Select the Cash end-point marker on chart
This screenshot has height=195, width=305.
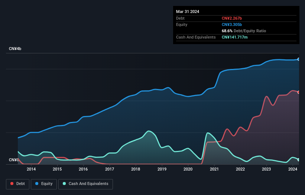(299, 160)
